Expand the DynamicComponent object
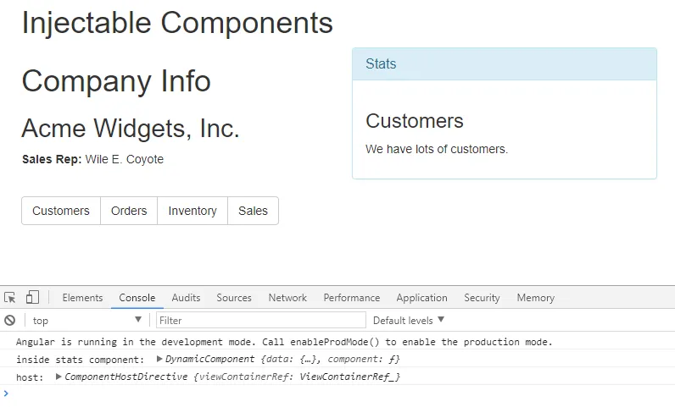The height and width of the screenshot is (407, 675). [159, 360]
